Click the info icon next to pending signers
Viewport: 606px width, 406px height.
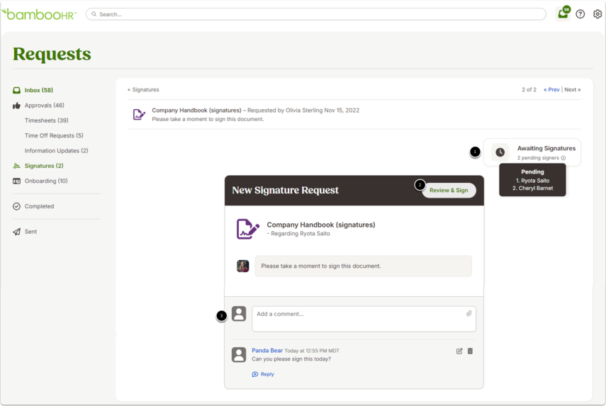(563, 158)
